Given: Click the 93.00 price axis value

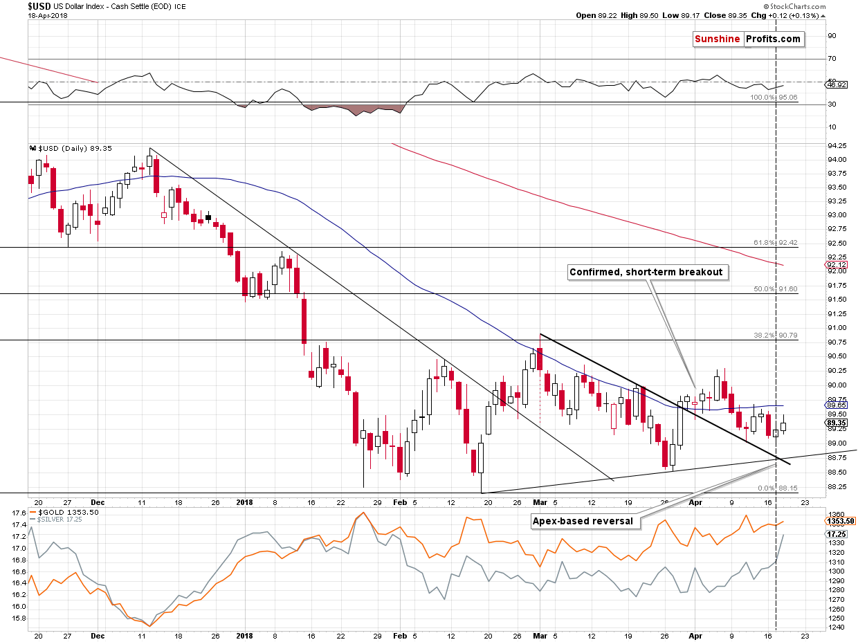Looking at the screenshot, I should (836, 215).
